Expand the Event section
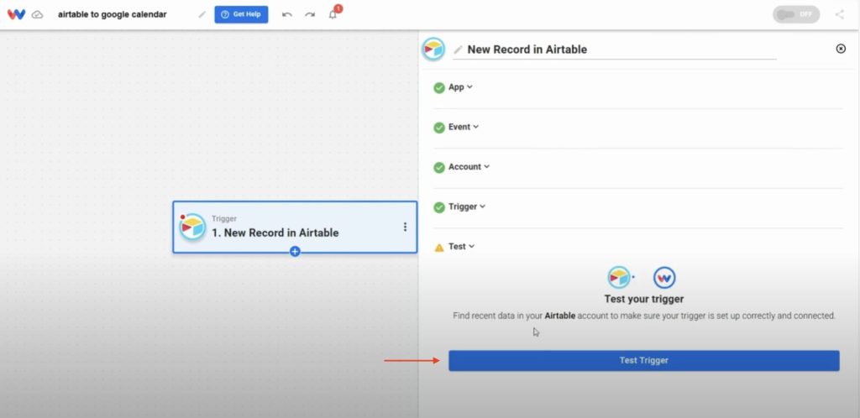Screen dimensions: 860x418 click(x=464, y=127)
